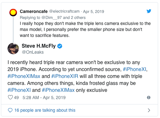Open the #iPhoneXIMax hashtag before 'and #iPhoneXIR'

[x=24, y=76]
